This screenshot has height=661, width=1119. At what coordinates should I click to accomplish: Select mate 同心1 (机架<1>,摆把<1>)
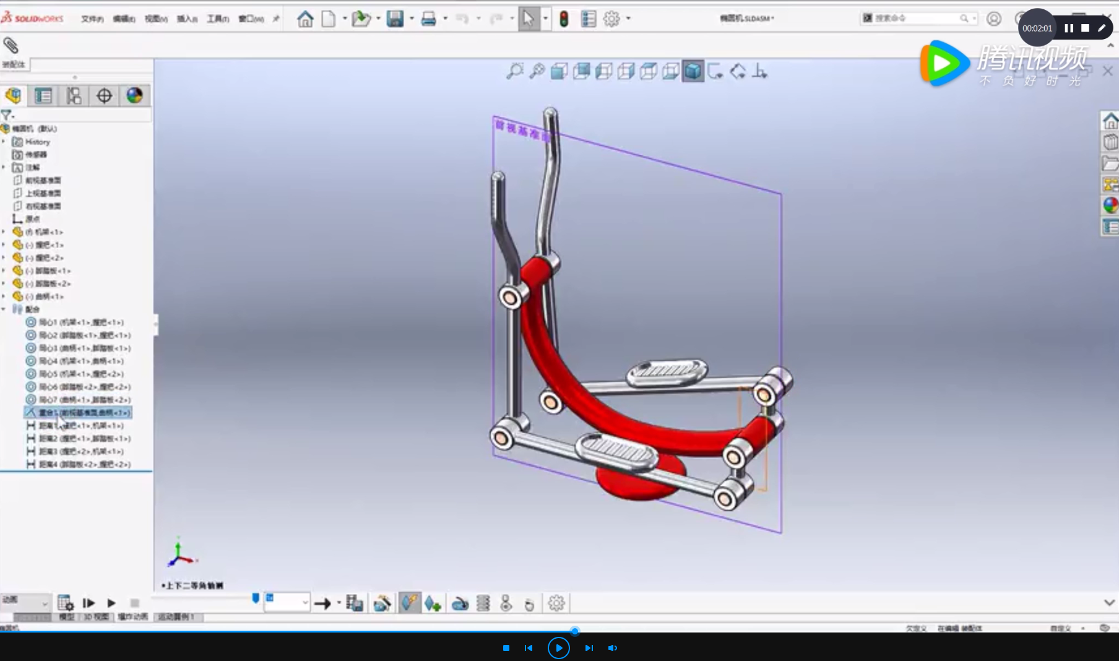[74, 322]
